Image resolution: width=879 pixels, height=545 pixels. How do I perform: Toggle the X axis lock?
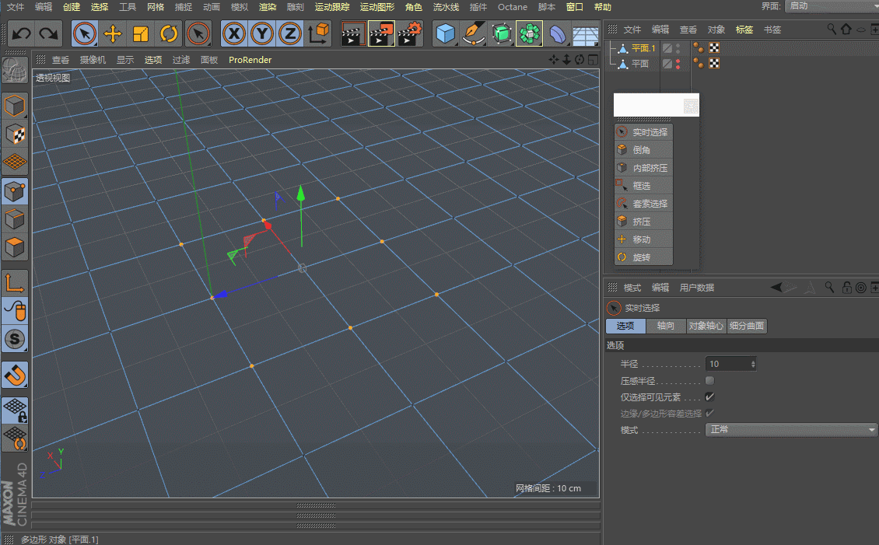pyautogui.click(x=234, y=33)
